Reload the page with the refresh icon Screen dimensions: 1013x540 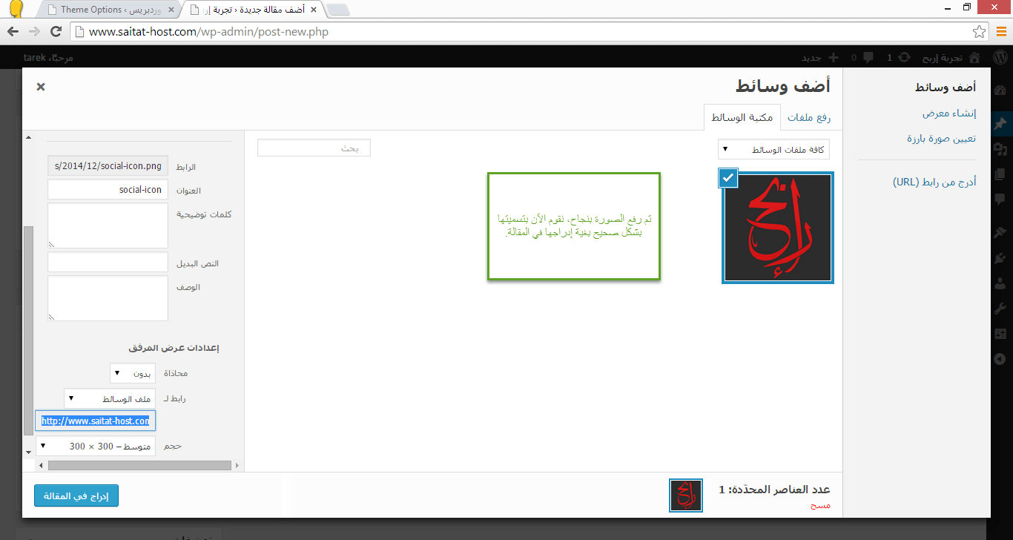(56, 32)
